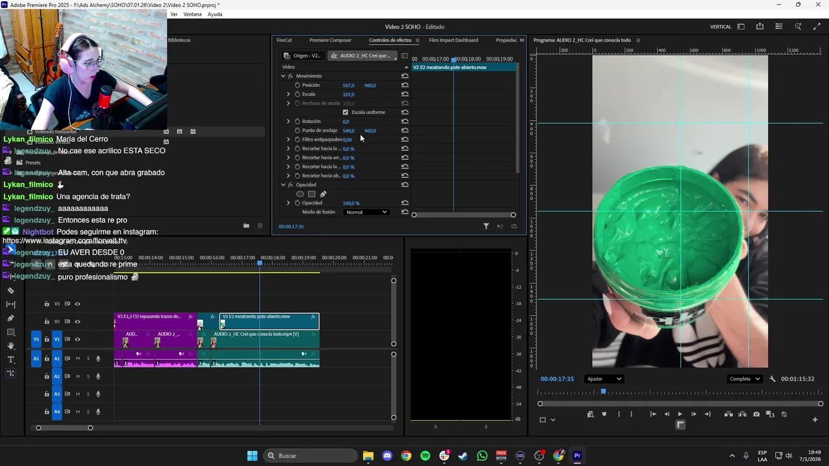The height and width of the screenshot is (466, 829).
Task: Click Mark Out in the Program monitor
Action: 631,414
